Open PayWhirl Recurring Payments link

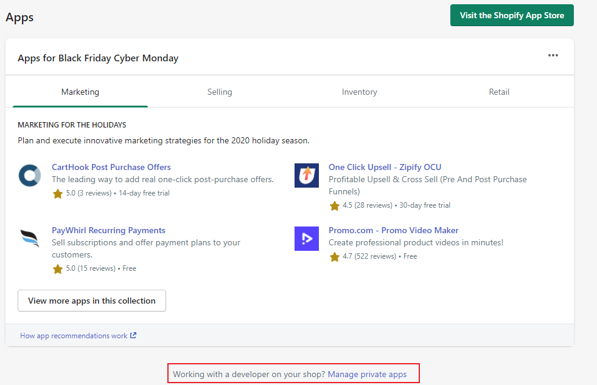tap(108, 230)
